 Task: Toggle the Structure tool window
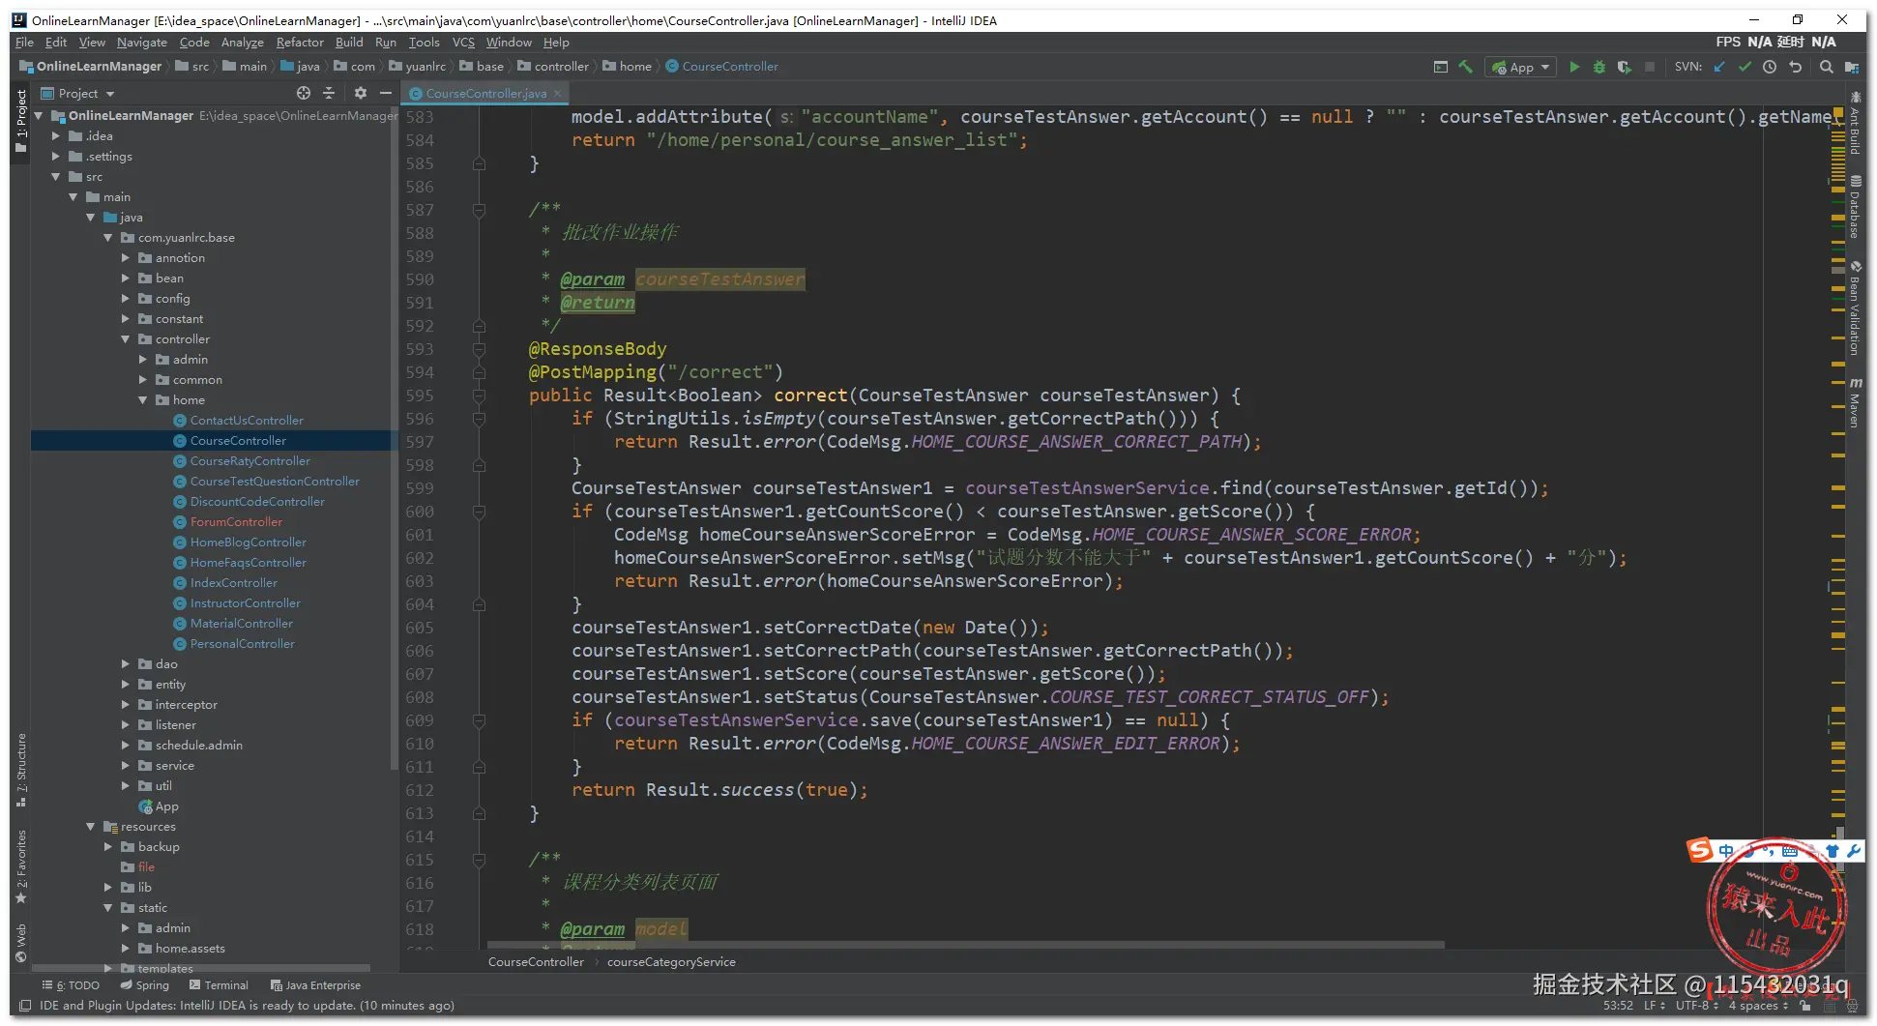pos(21,769)
